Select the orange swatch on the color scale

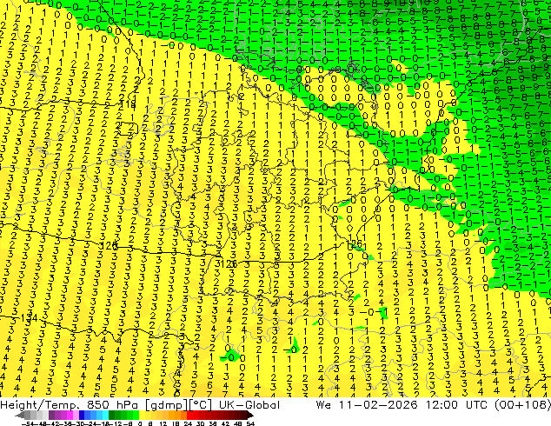178,415
